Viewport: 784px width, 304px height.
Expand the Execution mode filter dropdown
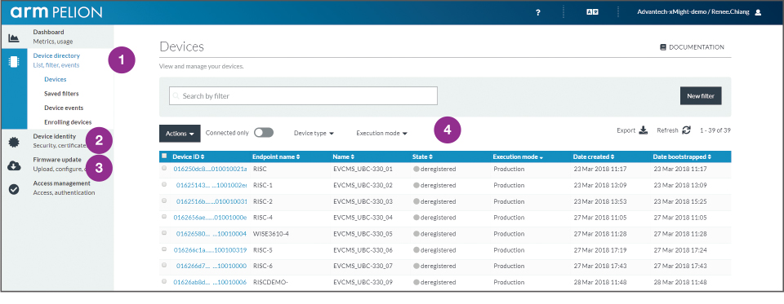click(382, 134)
